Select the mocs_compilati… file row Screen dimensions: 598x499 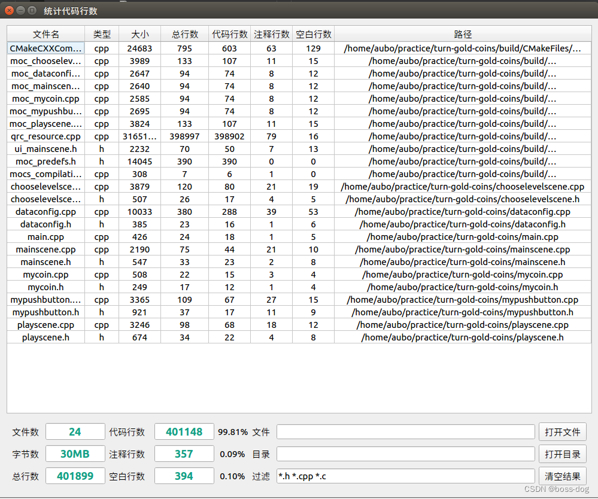299,174
